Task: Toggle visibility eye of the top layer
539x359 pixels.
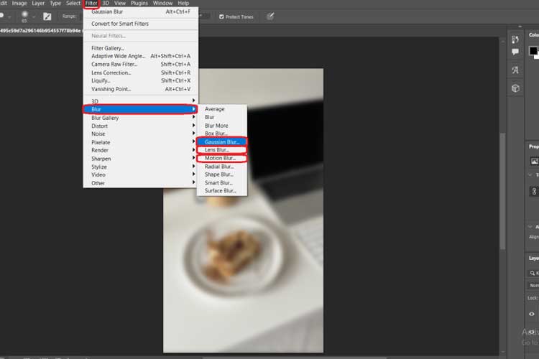Action: 532,314
